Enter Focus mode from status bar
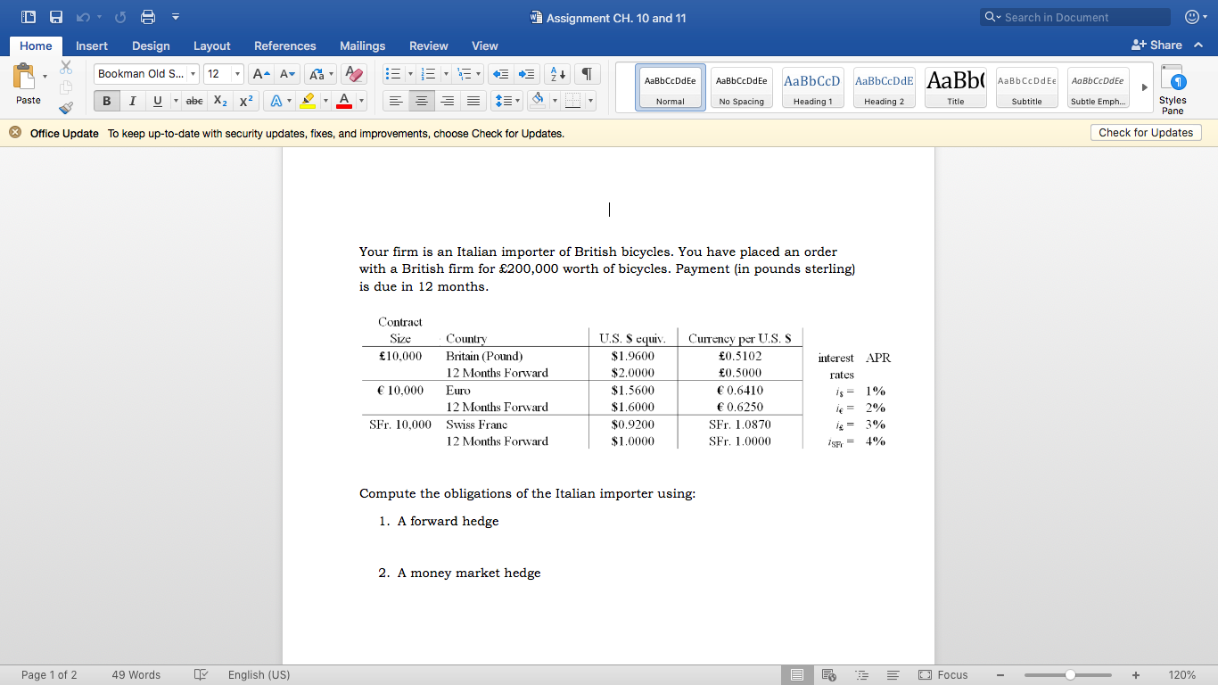 [x=942, y=675]
